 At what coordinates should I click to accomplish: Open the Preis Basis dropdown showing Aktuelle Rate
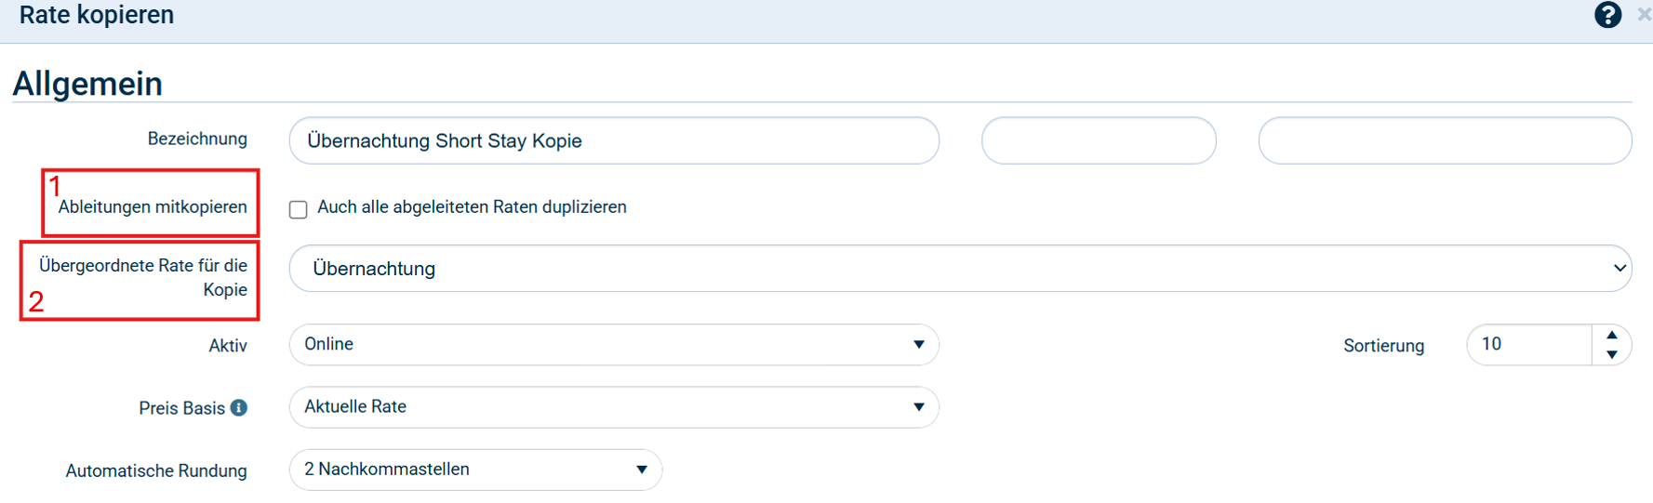click(614, 407)
